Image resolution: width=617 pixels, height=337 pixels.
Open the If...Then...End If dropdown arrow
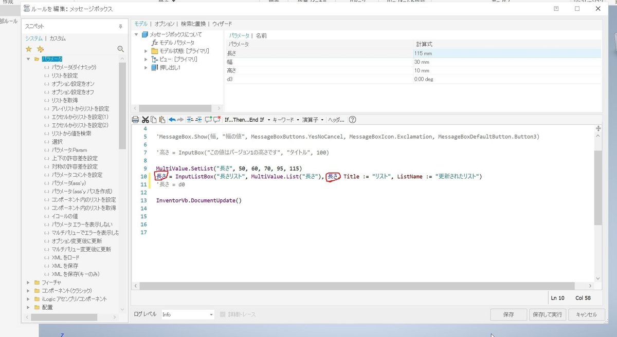(x=268, y=120)
